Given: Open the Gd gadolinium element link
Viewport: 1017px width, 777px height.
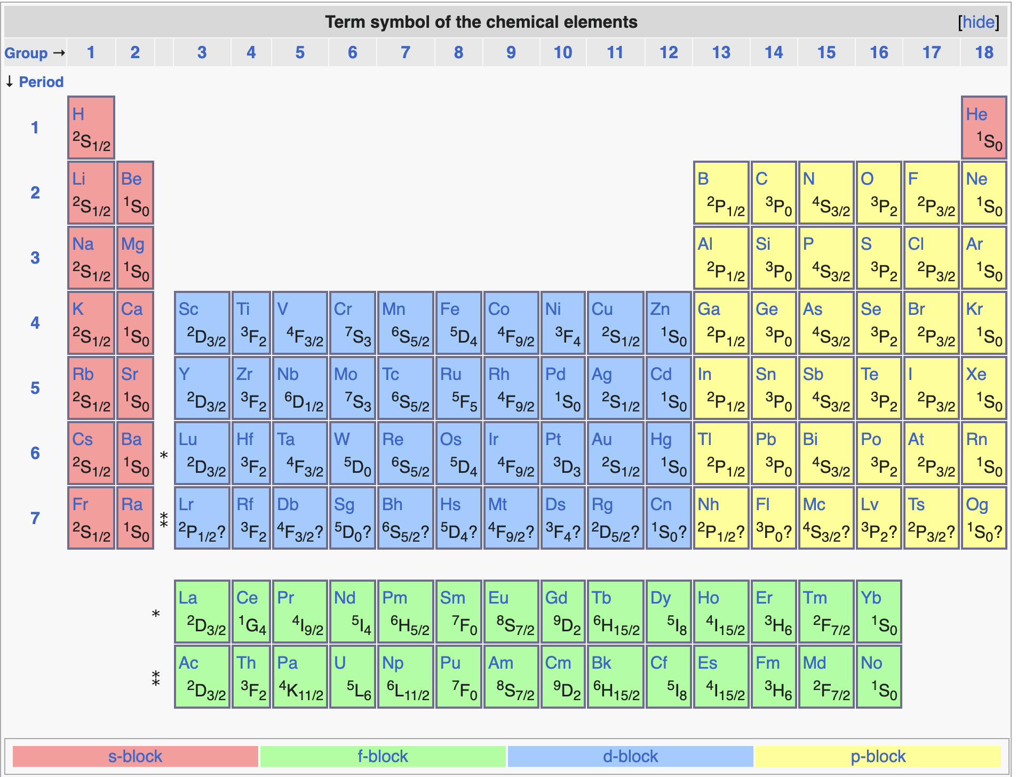Looking at the screenshot, I should 556,598.
